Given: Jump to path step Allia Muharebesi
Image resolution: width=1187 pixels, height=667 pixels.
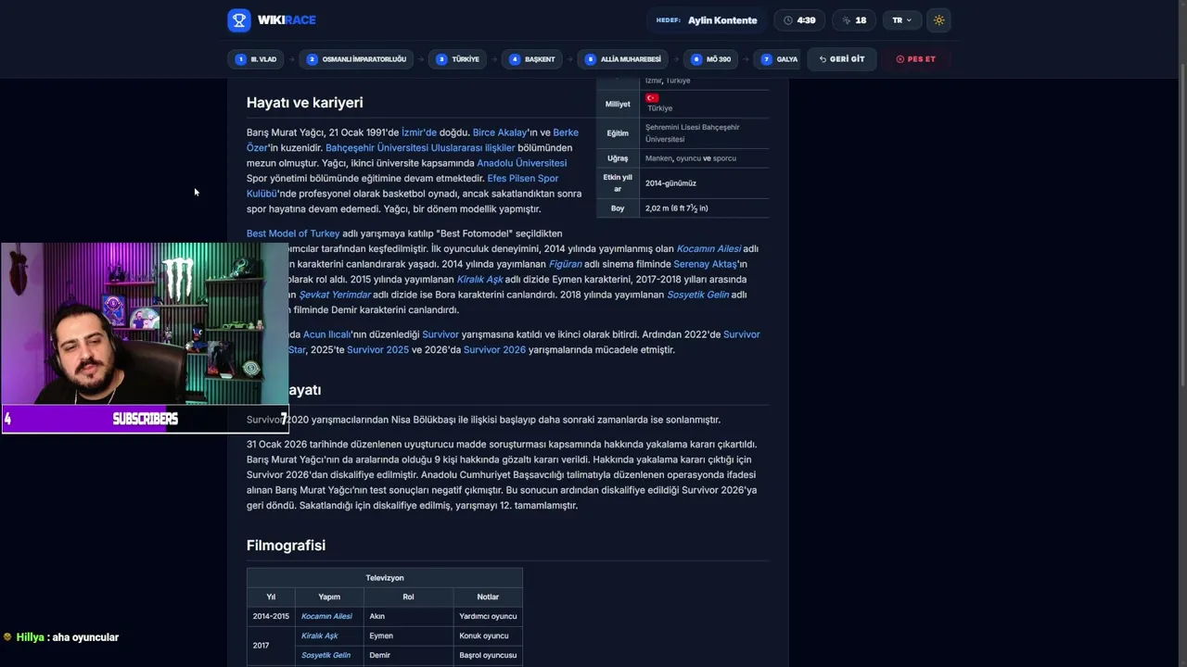Looking at the screenshot, I should (x=623, y=59).
